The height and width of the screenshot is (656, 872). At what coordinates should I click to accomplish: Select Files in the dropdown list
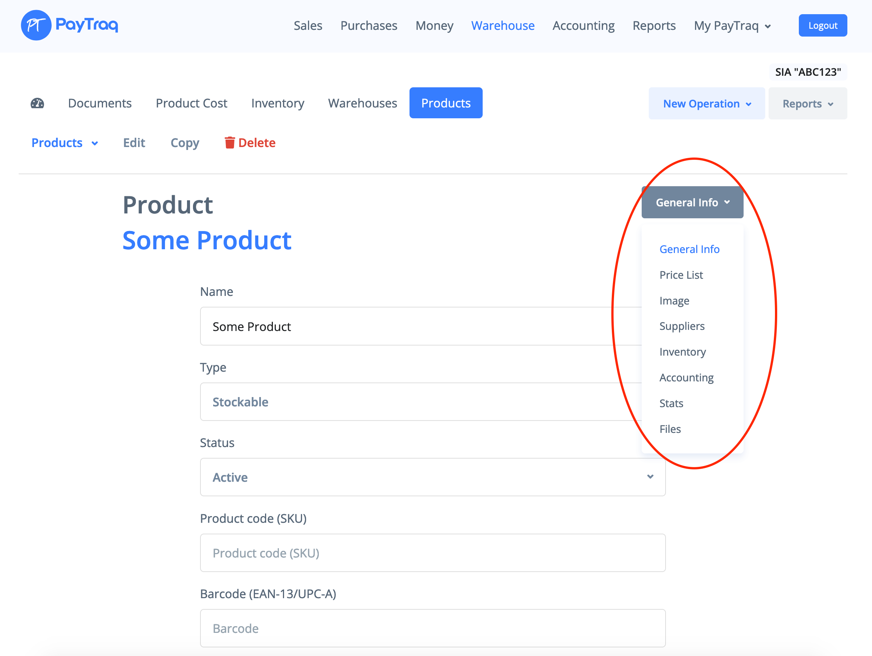(670, 429)
